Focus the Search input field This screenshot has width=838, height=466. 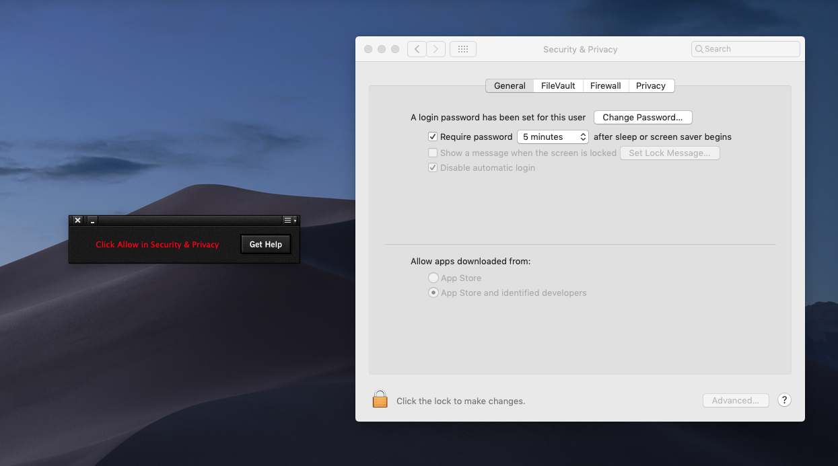click(746, 49)
